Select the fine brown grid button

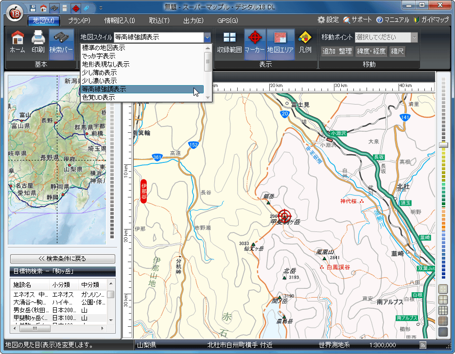pyautogui.click(x=443, y=321)
